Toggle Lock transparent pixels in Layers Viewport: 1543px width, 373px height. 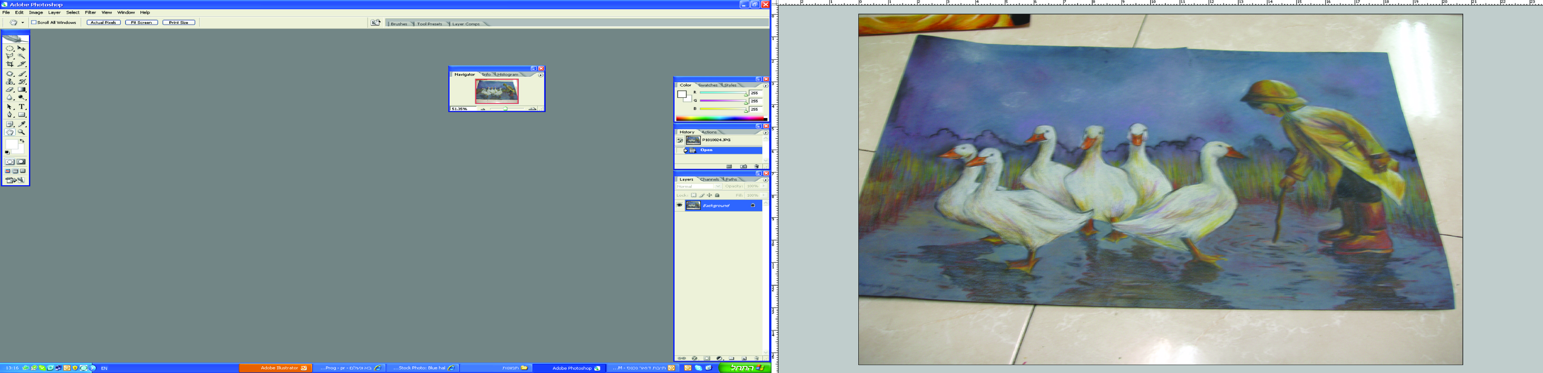coord(693,195)
